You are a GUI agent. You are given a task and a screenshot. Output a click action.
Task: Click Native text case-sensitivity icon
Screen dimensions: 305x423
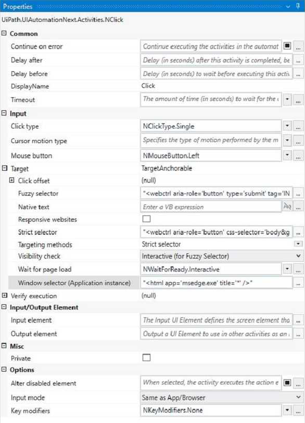[287, 207]
